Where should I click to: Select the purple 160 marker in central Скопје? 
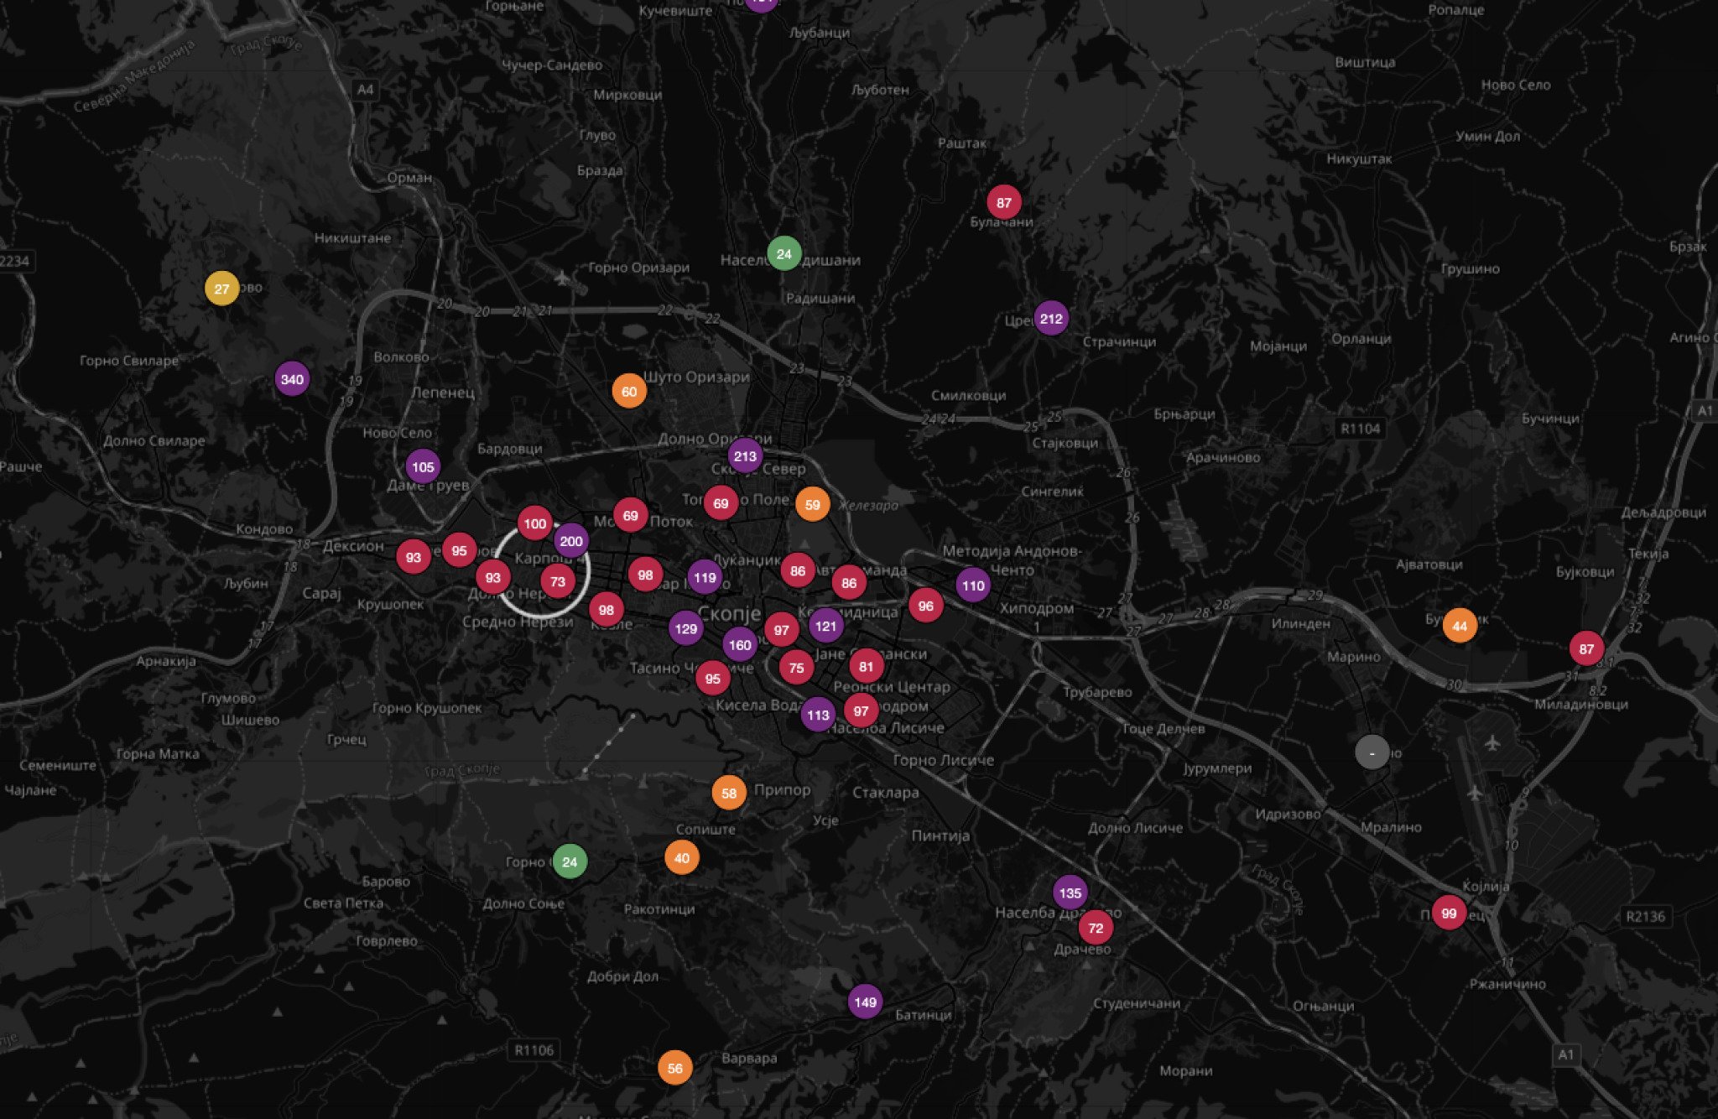click(x=740, y=645)
